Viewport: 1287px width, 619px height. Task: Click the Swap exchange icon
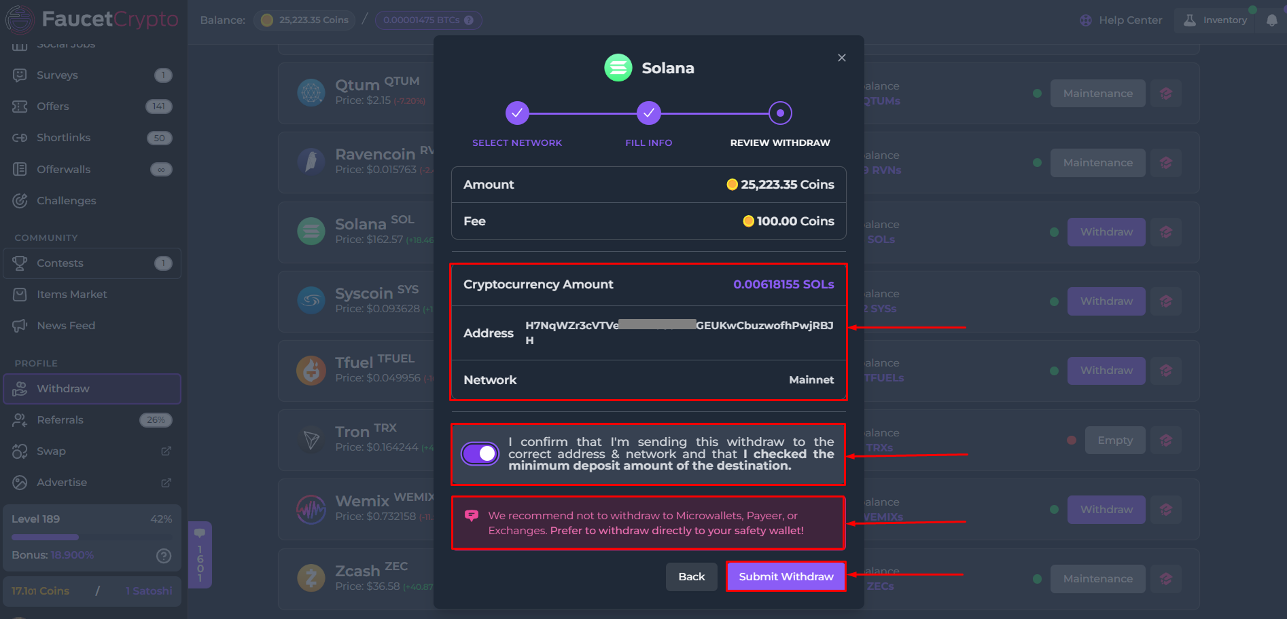[x=20, y=451]
